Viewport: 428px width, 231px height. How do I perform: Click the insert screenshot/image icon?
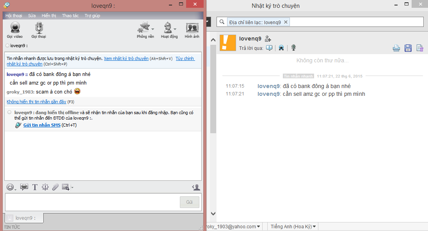pos(66,187)
